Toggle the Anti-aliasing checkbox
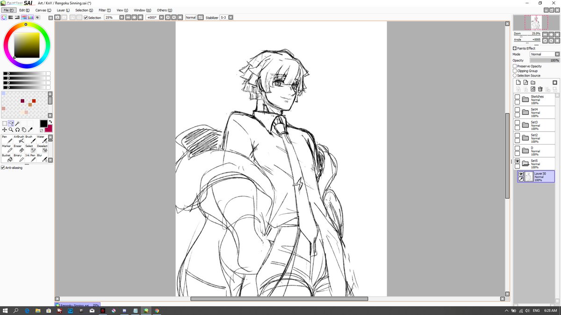Viewport: 561px width, 315px height. [x=3, y=168]
